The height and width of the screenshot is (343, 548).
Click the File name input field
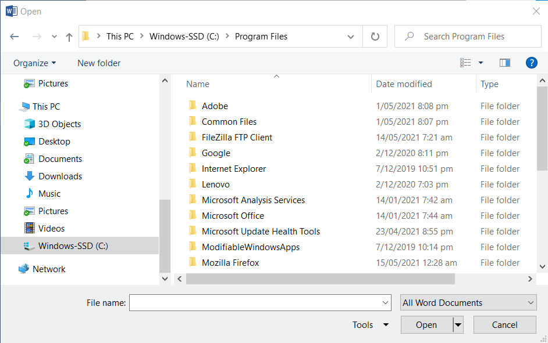[260, 302]
